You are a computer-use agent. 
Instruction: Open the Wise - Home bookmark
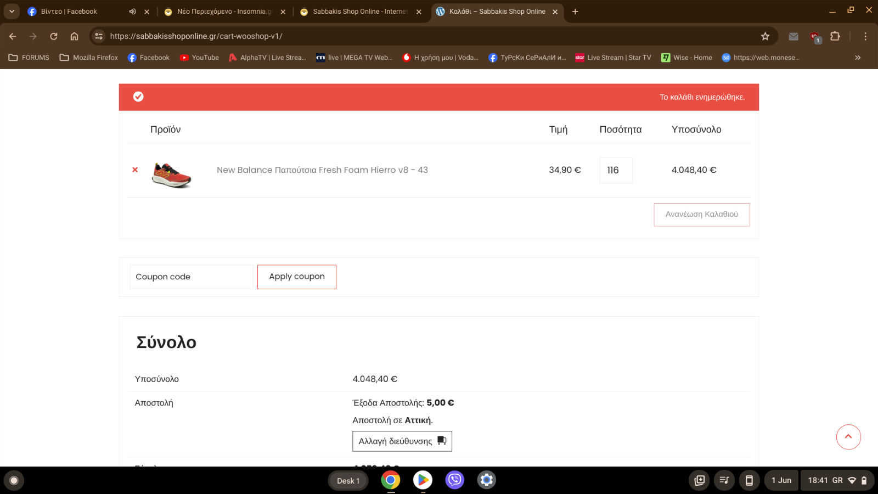686,58
